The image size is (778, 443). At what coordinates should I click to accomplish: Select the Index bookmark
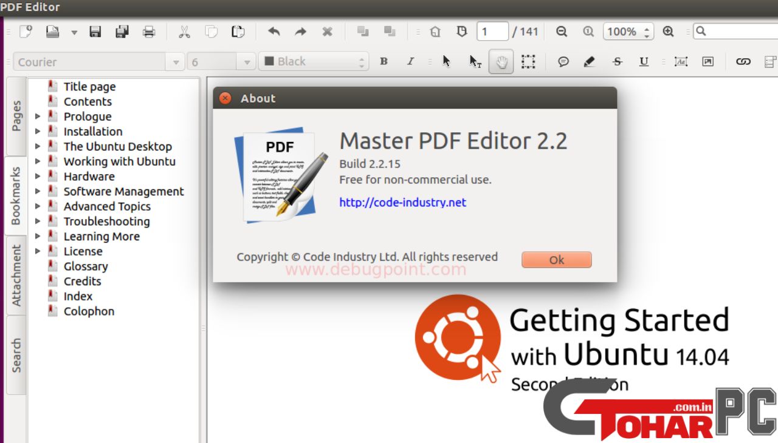(x=78, y=296)
